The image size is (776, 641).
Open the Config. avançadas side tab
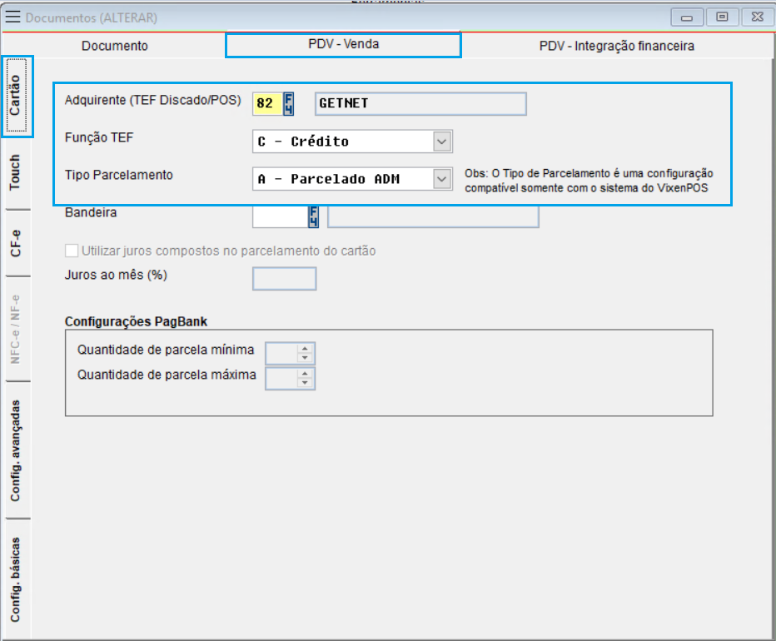15,450
